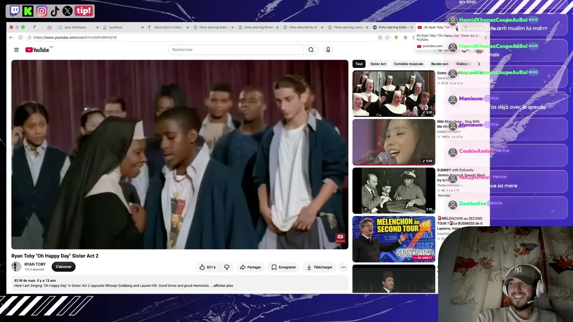Open the more actions three-dot menu
The width and height of the screenshot is (573, 322).
click(x=343, y=267)
